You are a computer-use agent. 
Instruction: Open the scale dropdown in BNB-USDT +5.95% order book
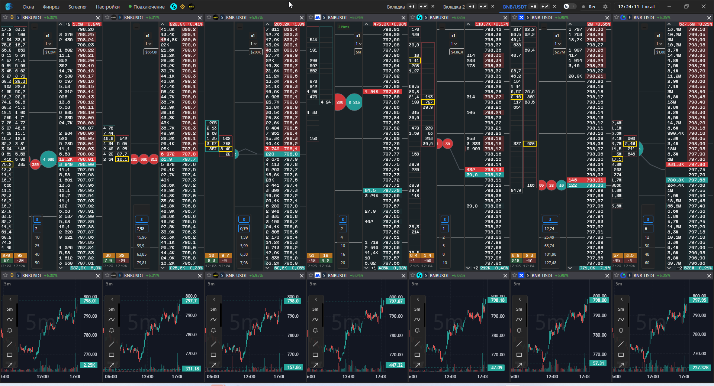click(x=253, y=44)
